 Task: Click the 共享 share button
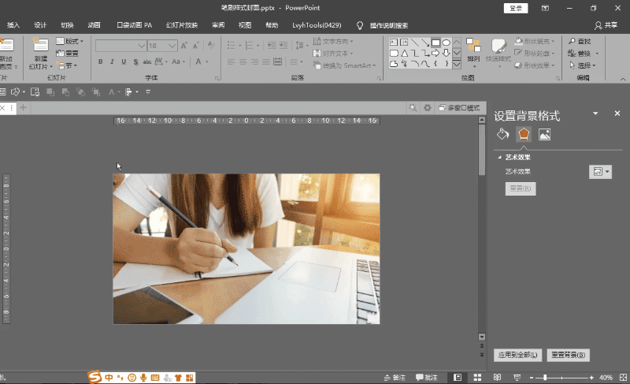(606, 25)
